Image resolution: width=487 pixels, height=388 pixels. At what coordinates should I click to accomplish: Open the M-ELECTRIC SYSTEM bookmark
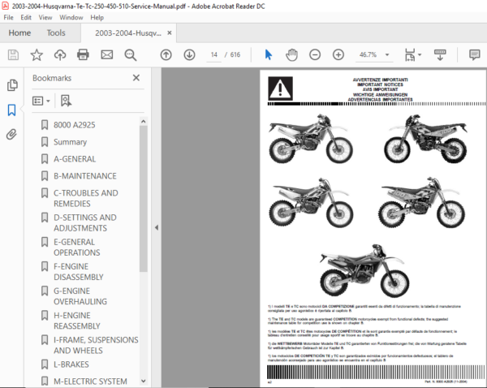click(x=90, y=382)
